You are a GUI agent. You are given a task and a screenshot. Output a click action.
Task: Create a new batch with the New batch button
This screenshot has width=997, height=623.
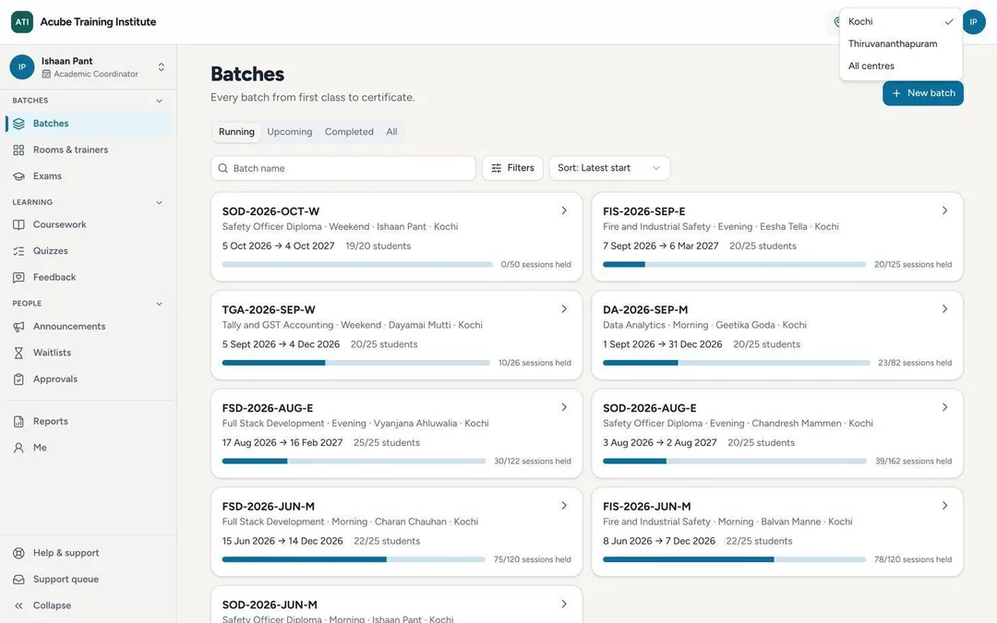[922, 93]
